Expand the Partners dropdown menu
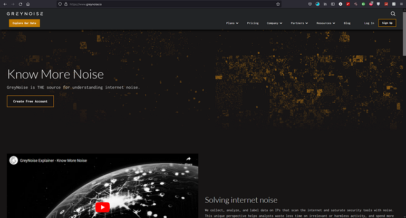Screen dimensions: 406x218 [x=299, y=23]
